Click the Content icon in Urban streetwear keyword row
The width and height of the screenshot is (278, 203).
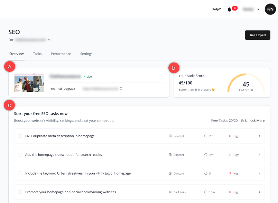(x=170, y=173)
